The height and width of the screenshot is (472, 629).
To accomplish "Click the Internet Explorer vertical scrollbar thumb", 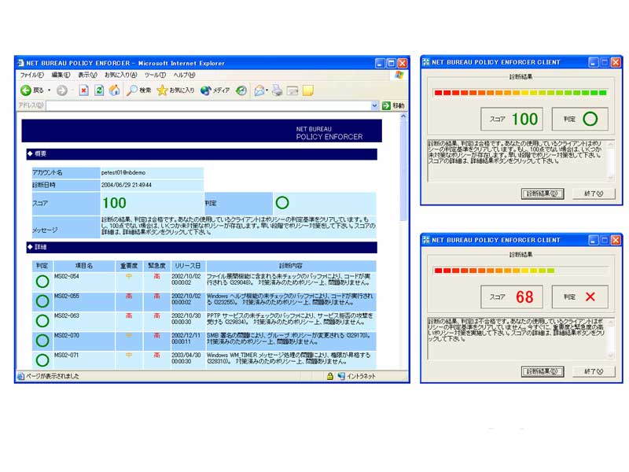I will coord(403,171).
